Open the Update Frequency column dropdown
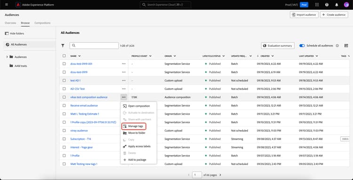This screenshot has width=353, height=180. pos(250,56)
